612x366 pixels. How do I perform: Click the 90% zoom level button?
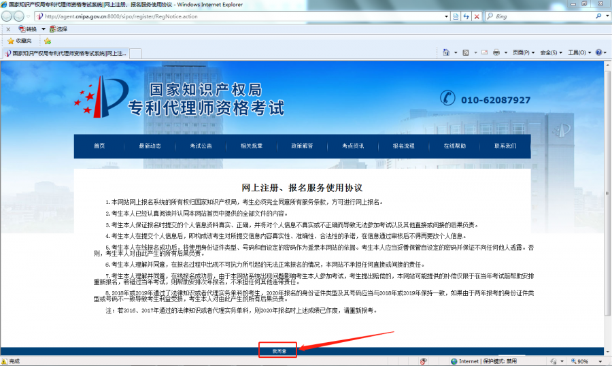(579, 361)
